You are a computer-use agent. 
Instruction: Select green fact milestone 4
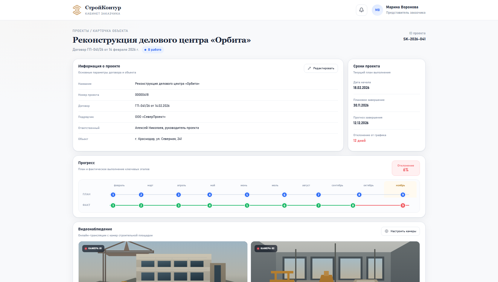coord(210,205)
